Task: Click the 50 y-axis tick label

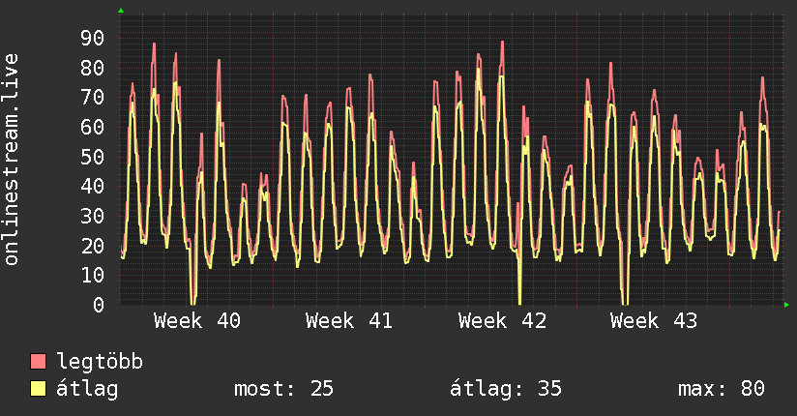Action: 93,157
